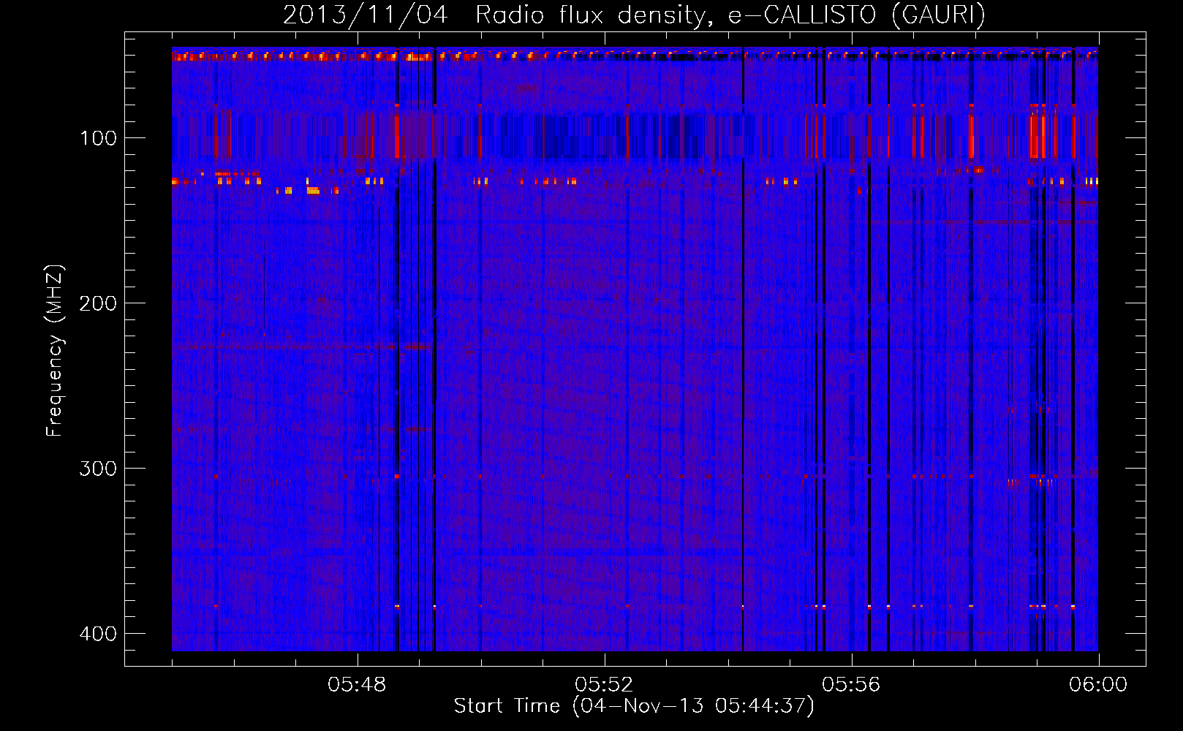This screenshot has height=731, width=1183.
Task: Click the 06:00 time tick label
Action: [x=1098, y=685]
